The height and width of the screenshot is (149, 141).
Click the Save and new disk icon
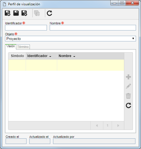[8, 13]
